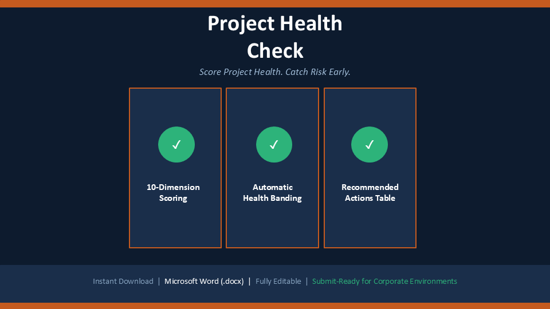
Task: Select the Recommended Actions Table card
Action: tap(370, 168)
